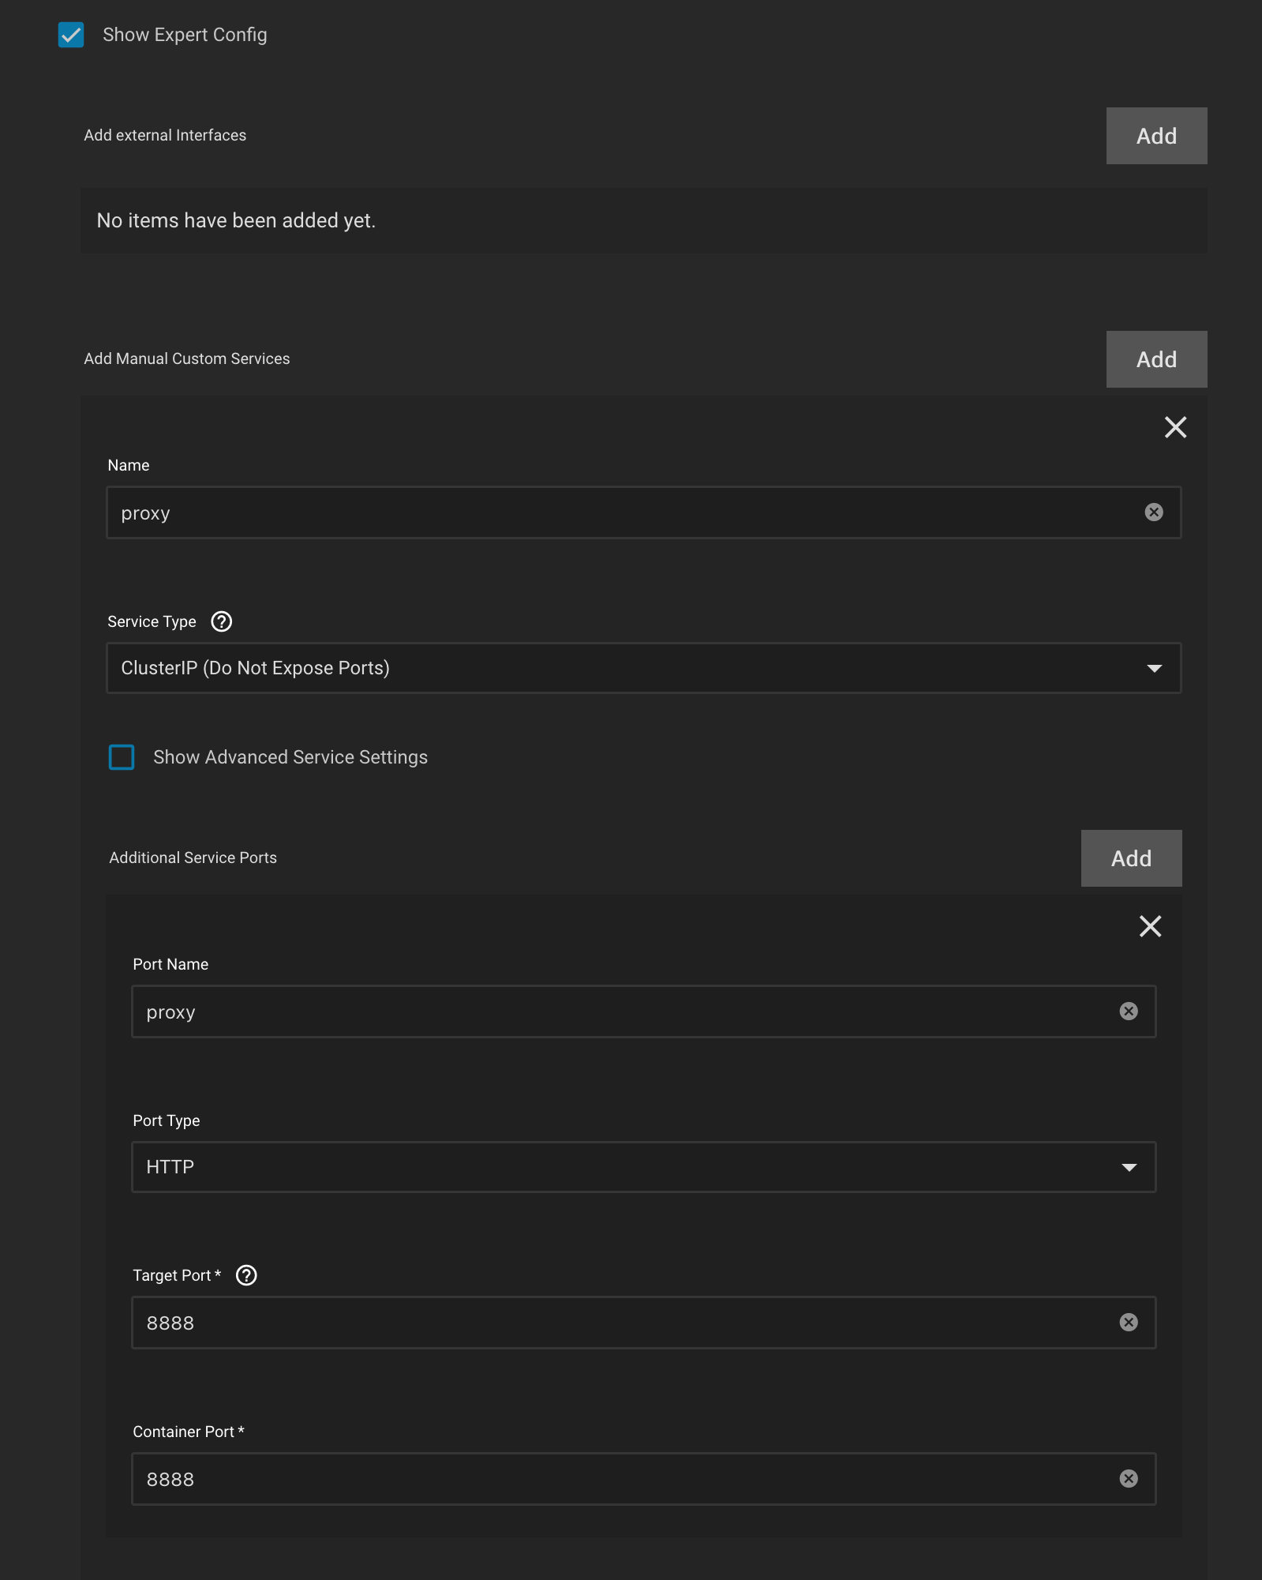Clear the Target Port value

(x=1129, y=1323)
